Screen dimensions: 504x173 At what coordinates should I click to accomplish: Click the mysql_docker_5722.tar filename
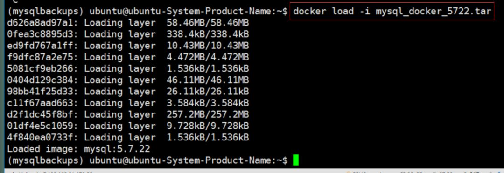coord(433,12)
